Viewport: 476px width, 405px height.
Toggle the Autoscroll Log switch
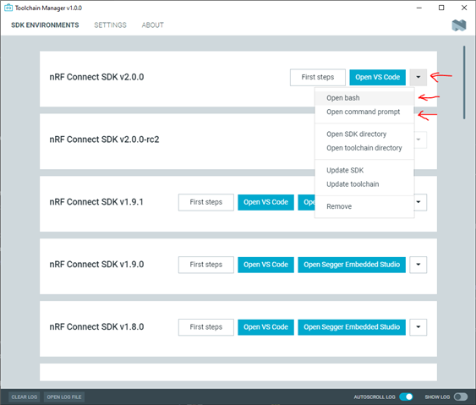[x=406, y=397]
